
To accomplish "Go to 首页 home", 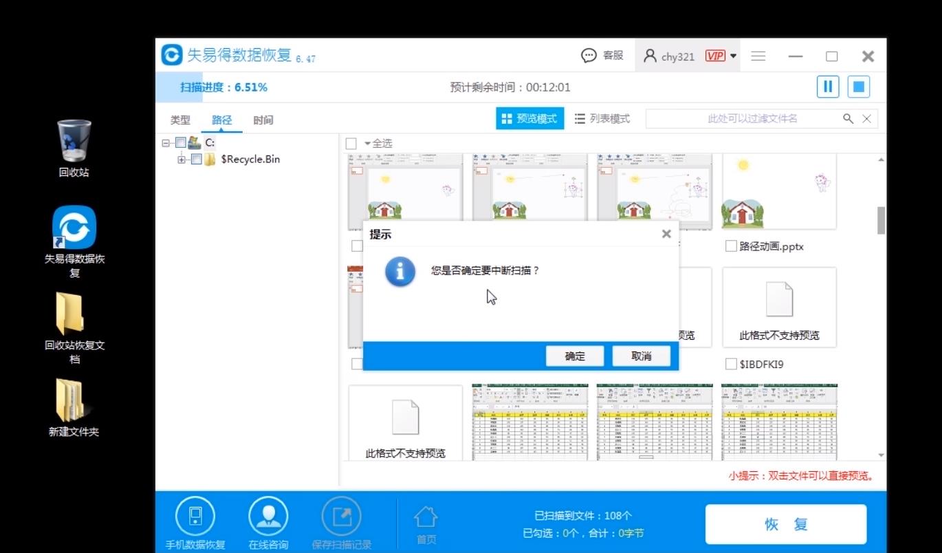I will (426, 525).
